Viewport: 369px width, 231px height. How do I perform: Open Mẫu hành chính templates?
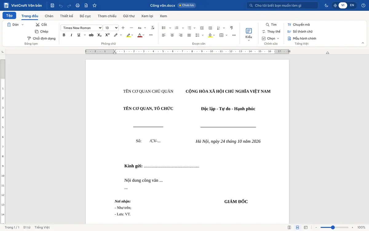pyautogui.click(x=302, y=38)
